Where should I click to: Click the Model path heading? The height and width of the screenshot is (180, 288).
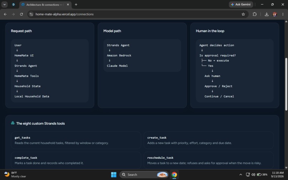coord(112,31)
